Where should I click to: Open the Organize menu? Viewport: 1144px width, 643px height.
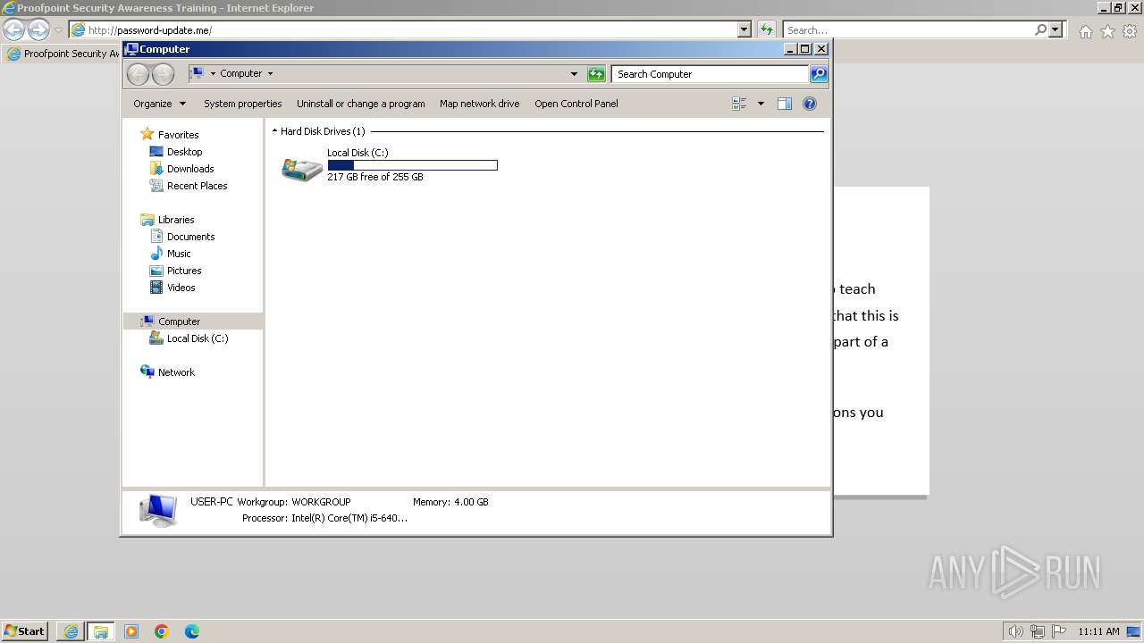click(x=159, y=104)
